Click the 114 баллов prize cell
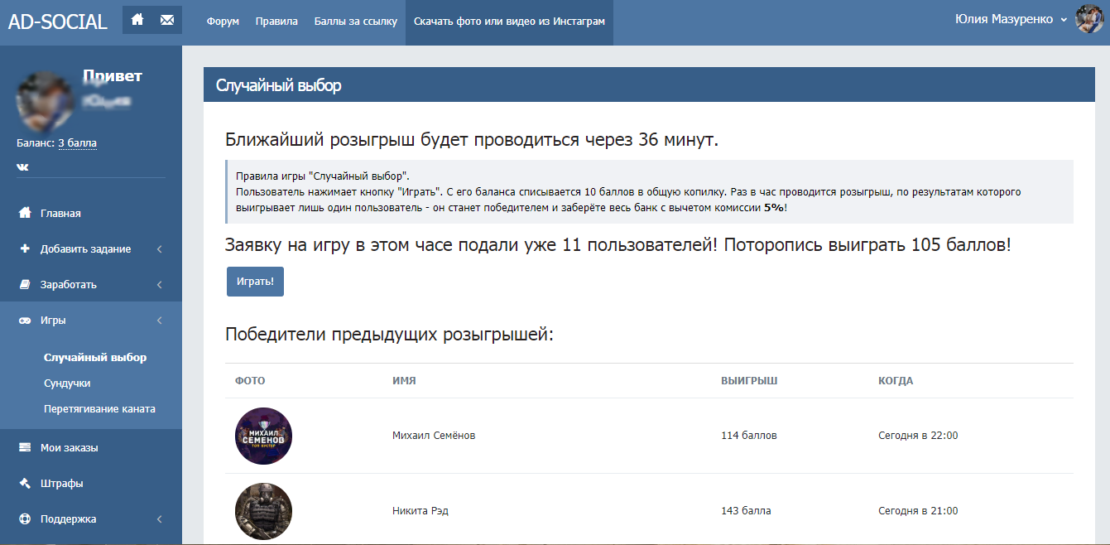 coord(749,436)
